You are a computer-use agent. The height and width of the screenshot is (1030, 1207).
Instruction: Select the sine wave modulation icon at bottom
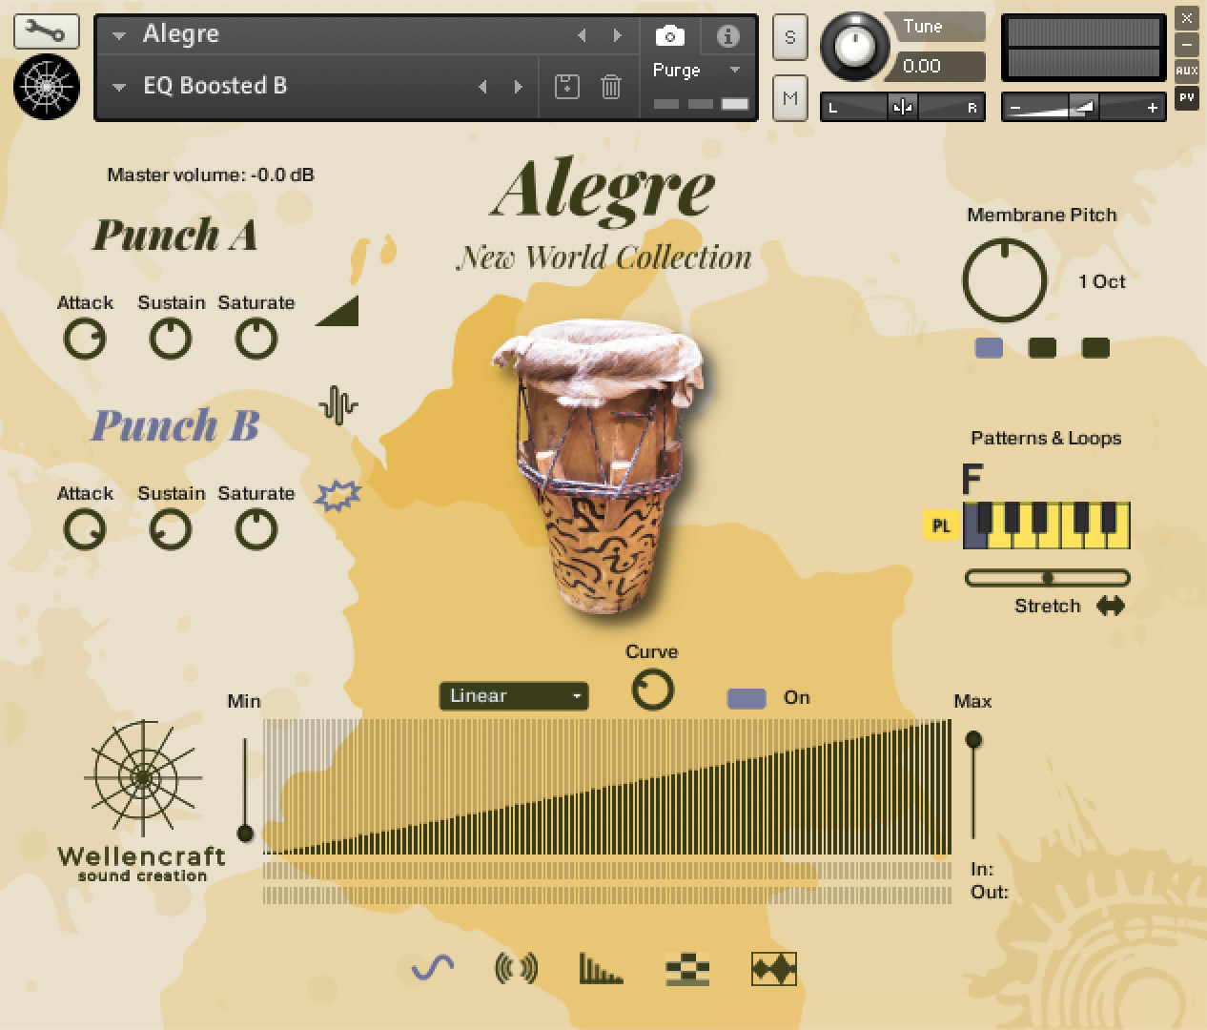click(x=429, y=968)
